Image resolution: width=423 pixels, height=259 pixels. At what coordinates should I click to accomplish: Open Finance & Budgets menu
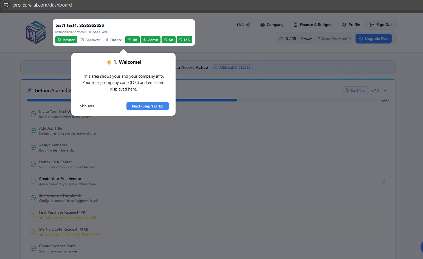(x=313, y=25)
